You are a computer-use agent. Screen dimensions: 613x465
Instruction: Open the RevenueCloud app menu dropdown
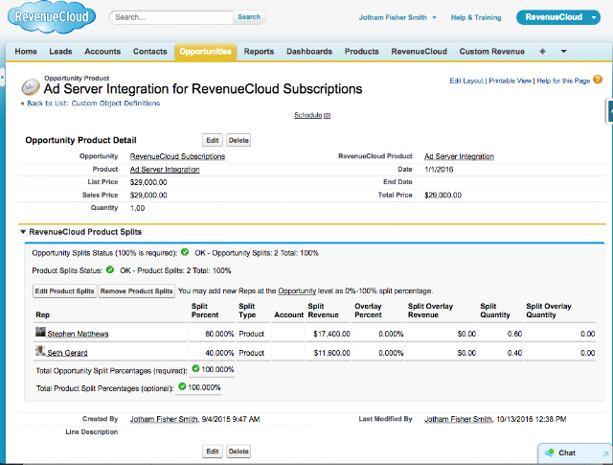594,17
